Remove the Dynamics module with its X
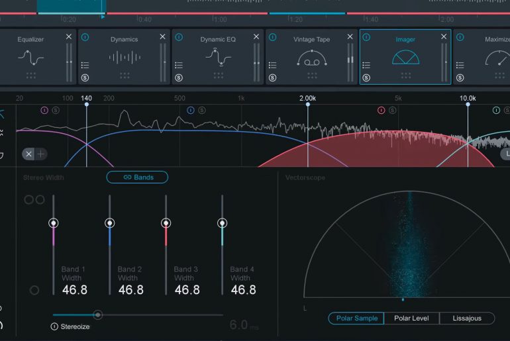 pos(163,37)
